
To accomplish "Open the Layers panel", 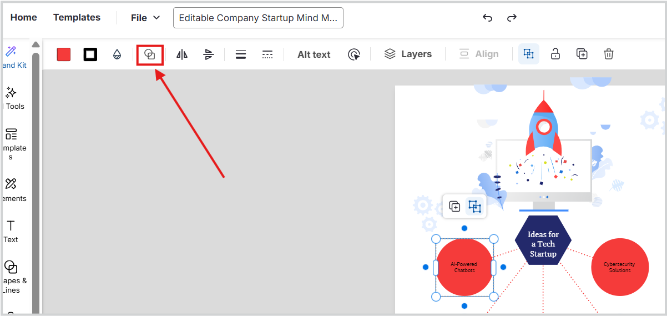I will [408, 54].
